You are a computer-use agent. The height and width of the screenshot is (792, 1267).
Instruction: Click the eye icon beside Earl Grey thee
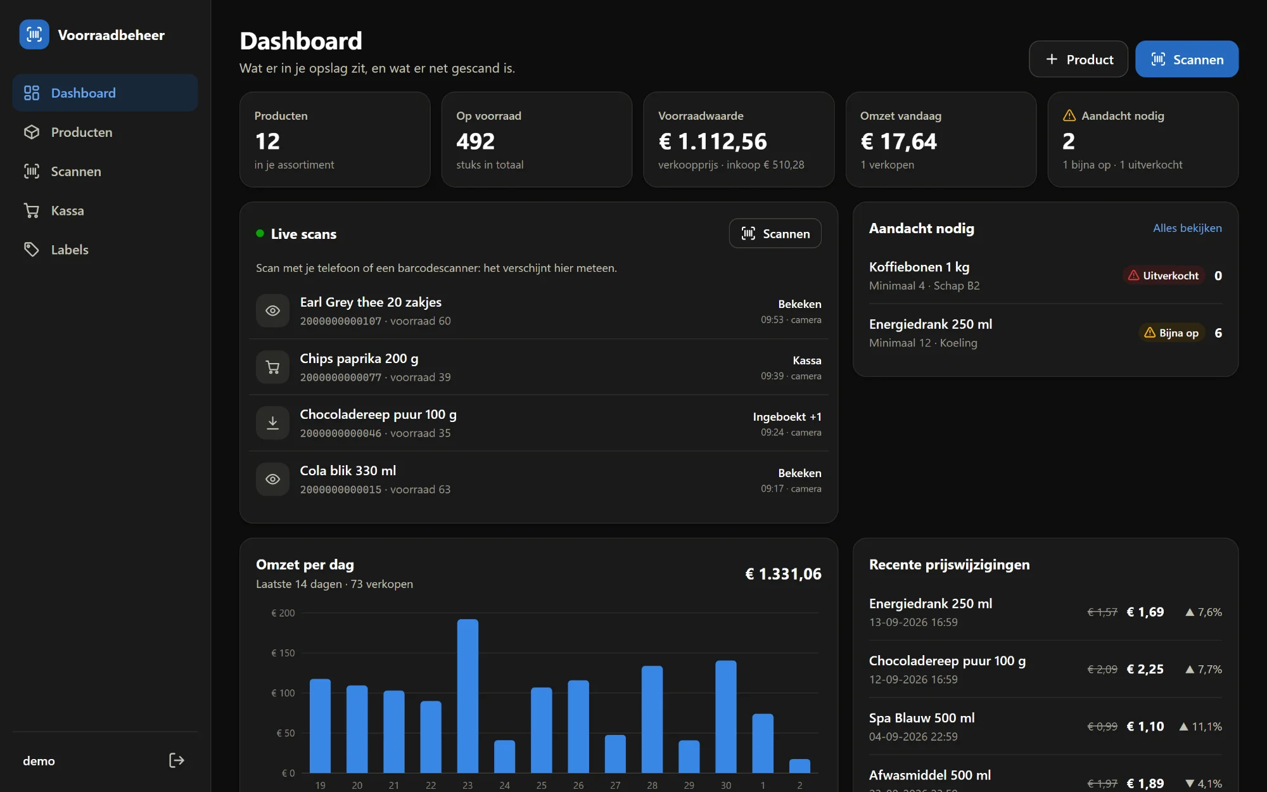coord(272,310)
